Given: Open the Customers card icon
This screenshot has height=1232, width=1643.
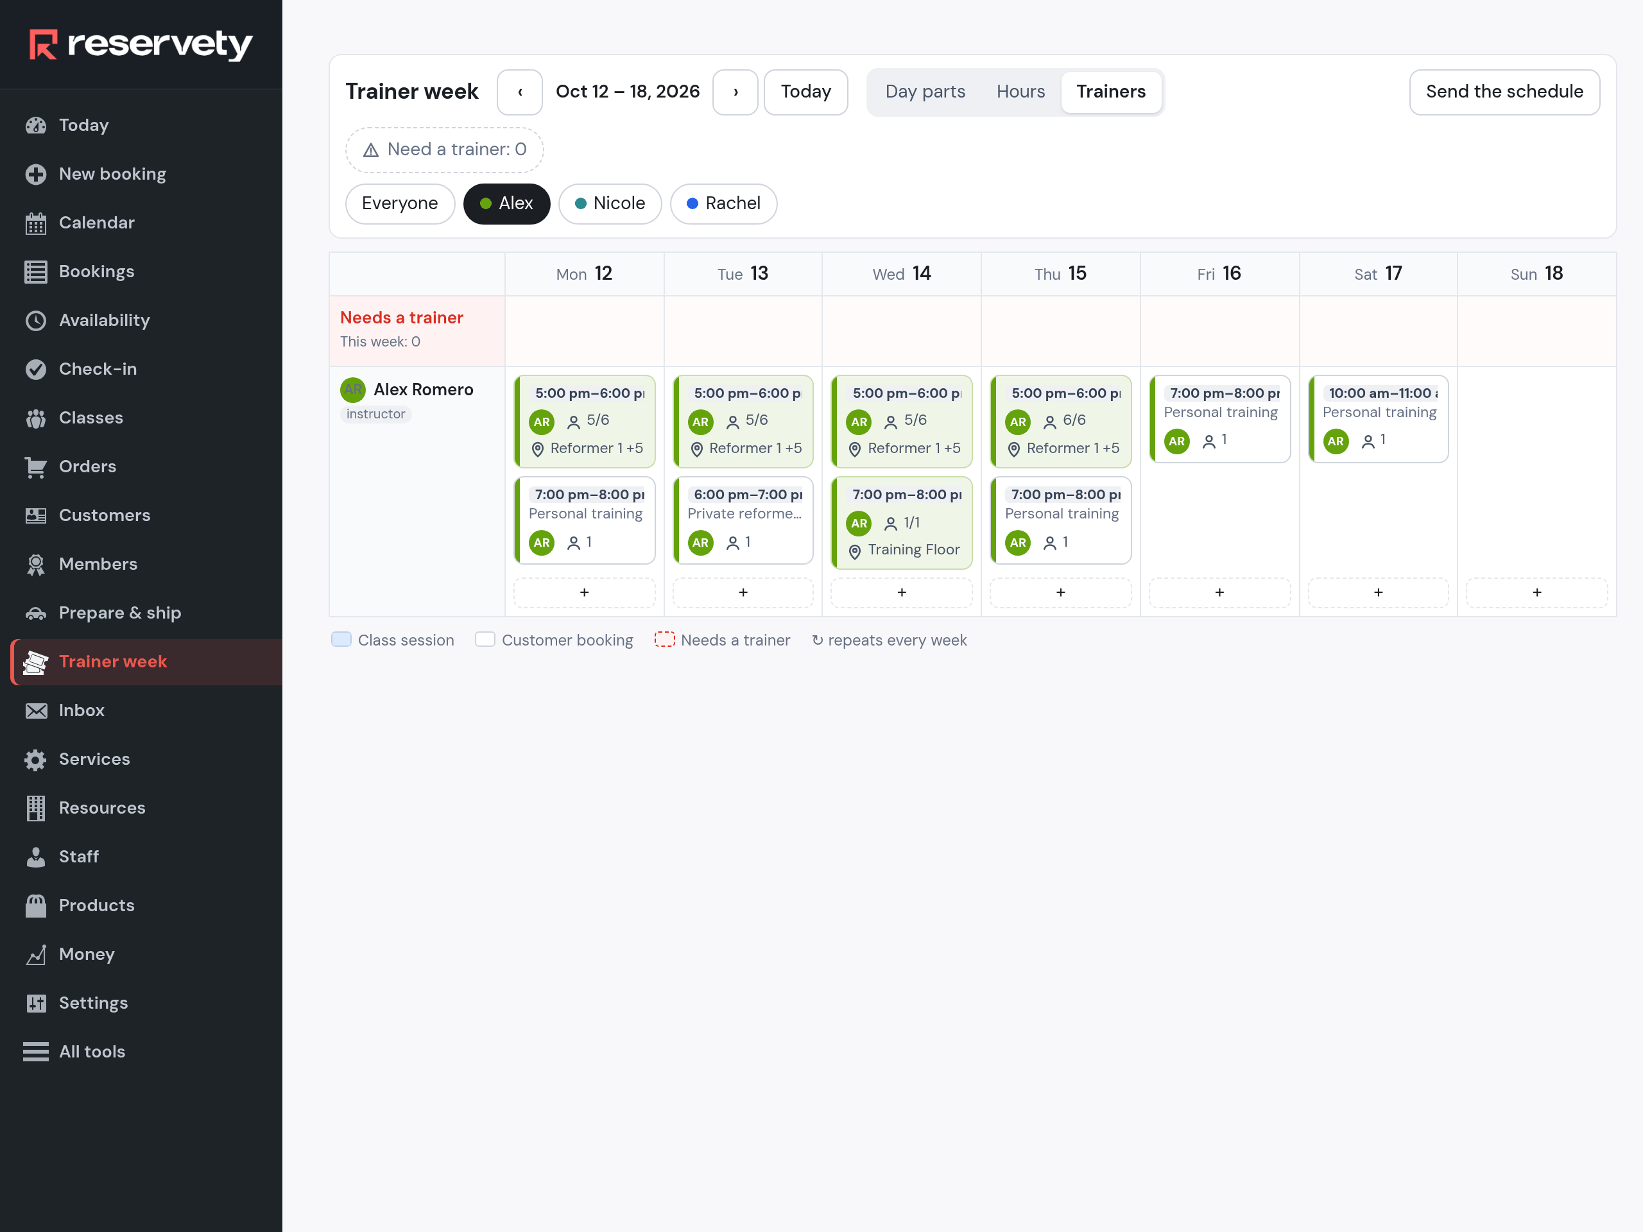Looking at the screenshot, I should 36,515.
